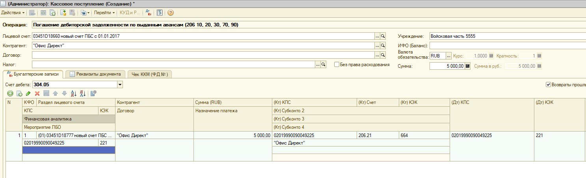Enable the 'Без права расходования' checkbox

pyautogui.click(x=337, y=65)
